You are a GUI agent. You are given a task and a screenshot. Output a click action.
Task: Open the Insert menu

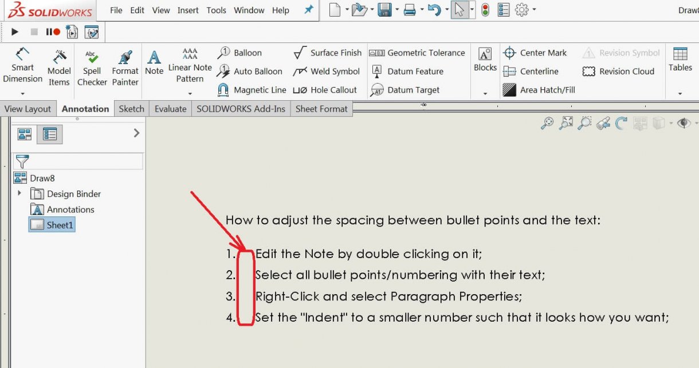[x=188, y=10]
